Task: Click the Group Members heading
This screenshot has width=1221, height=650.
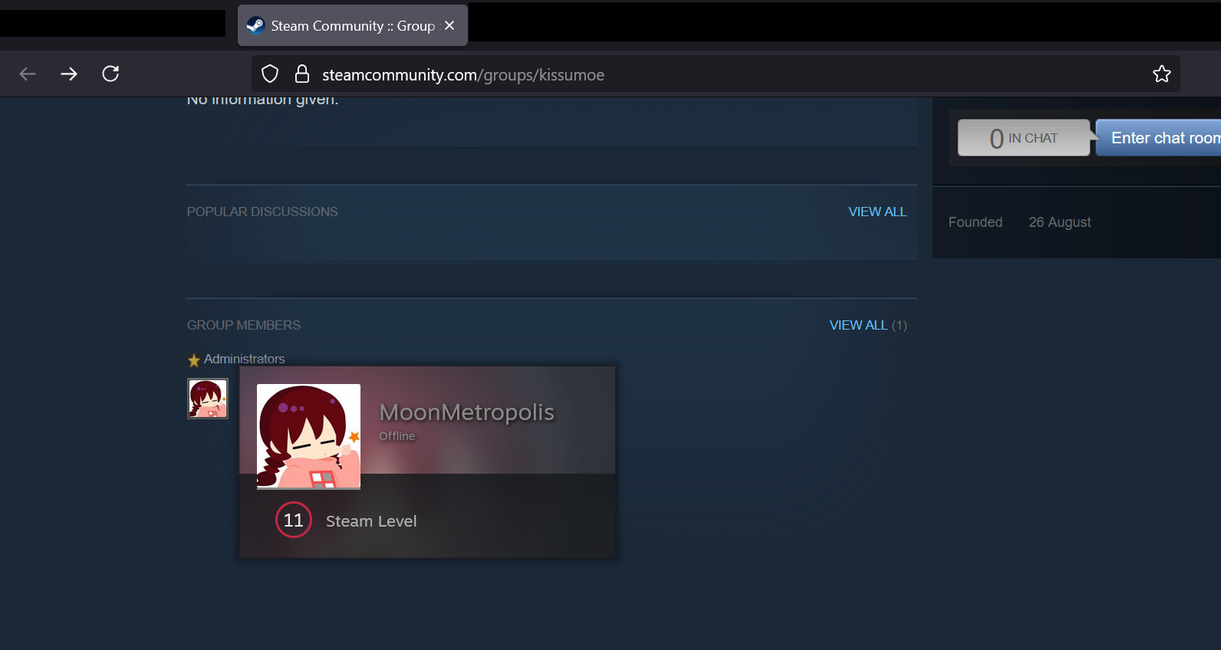Action: [x=244, y=325]
